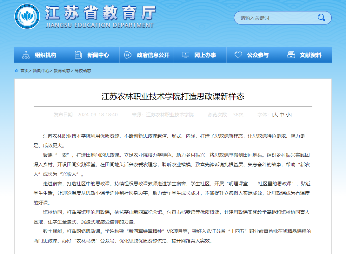
Task: Open the 文献资料 menu item
Action: pyautogui.click(x=310, y=55)
